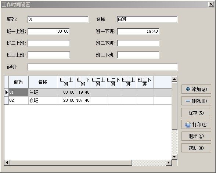The height and width of the screenshot is (173, 216).
Task: Click the row selector for row 02
Action: click(x=7, y=100)
